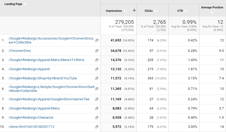Select CTR value 3.00%
The height and width of the screenshot is (132, 226).
[x=192, y=127]
